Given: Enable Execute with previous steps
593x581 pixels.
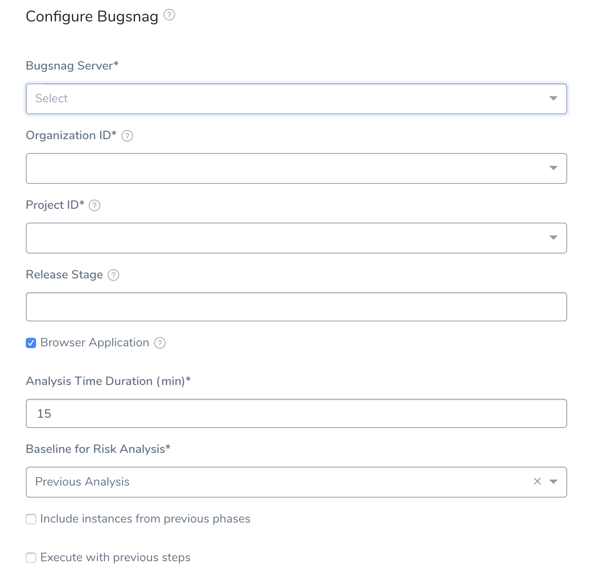Looking at the screenshot, I should (31, 558).
